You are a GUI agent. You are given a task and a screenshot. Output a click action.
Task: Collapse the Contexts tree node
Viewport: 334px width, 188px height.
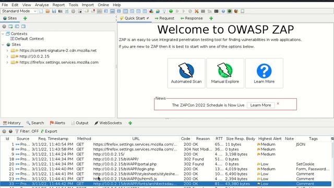click(3, 33)
